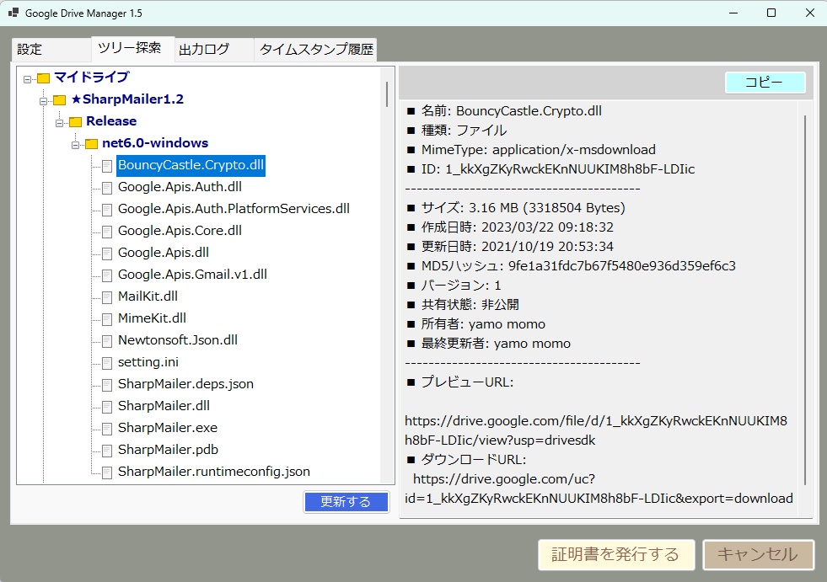
Task: Click the サイズ: 3.16 MB line
Action: (516, 208)
